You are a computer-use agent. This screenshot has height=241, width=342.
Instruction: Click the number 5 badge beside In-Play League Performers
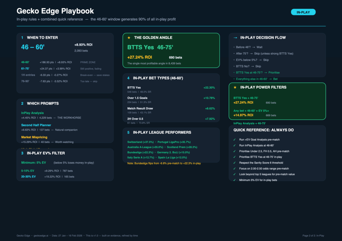pos(129,132)
